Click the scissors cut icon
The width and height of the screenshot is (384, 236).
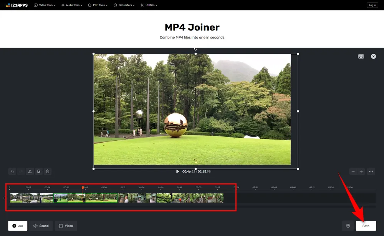pyautogui.click(x=30, y=171)
